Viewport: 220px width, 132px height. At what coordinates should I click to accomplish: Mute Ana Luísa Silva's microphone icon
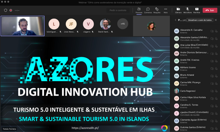pyautogui.click(x=216, y=46)
